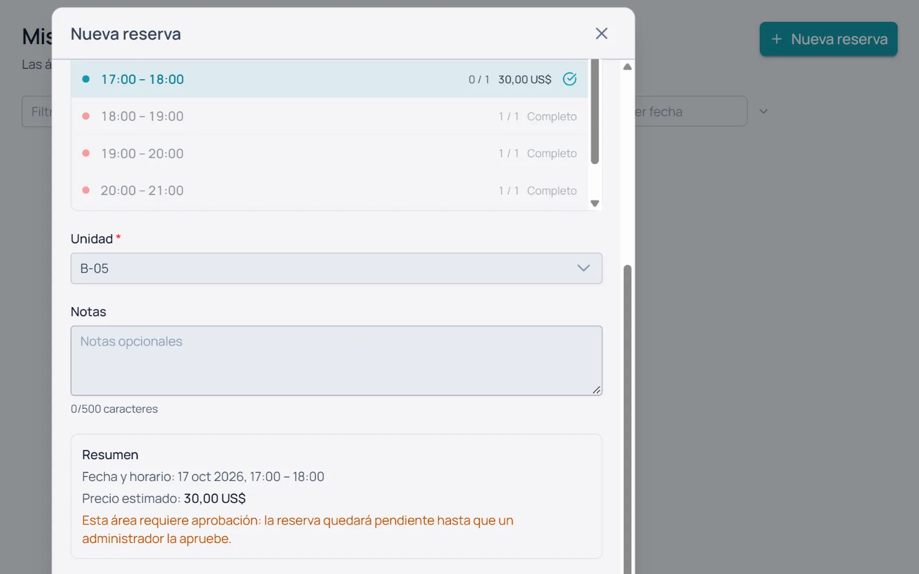Click the '1 / 1' capacity on 20:00 slot
919x574 pixels.
[509, 191]
